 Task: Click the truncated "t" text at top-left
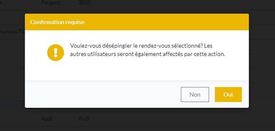[x=1, y=3]
